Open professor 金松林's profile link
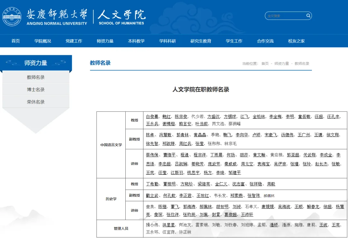Image resolution: width=348 pixels, height=238 pixels. pyautogui.click(x=259, y=117)
